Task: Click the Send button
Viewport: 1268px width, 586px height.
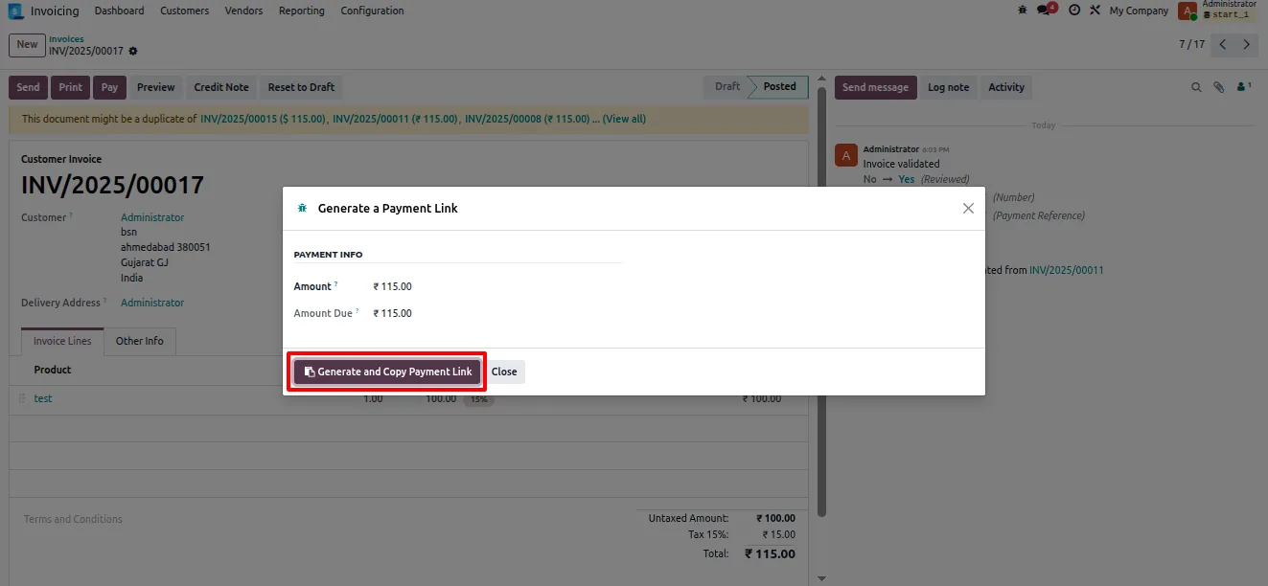Action: [29, 87]
